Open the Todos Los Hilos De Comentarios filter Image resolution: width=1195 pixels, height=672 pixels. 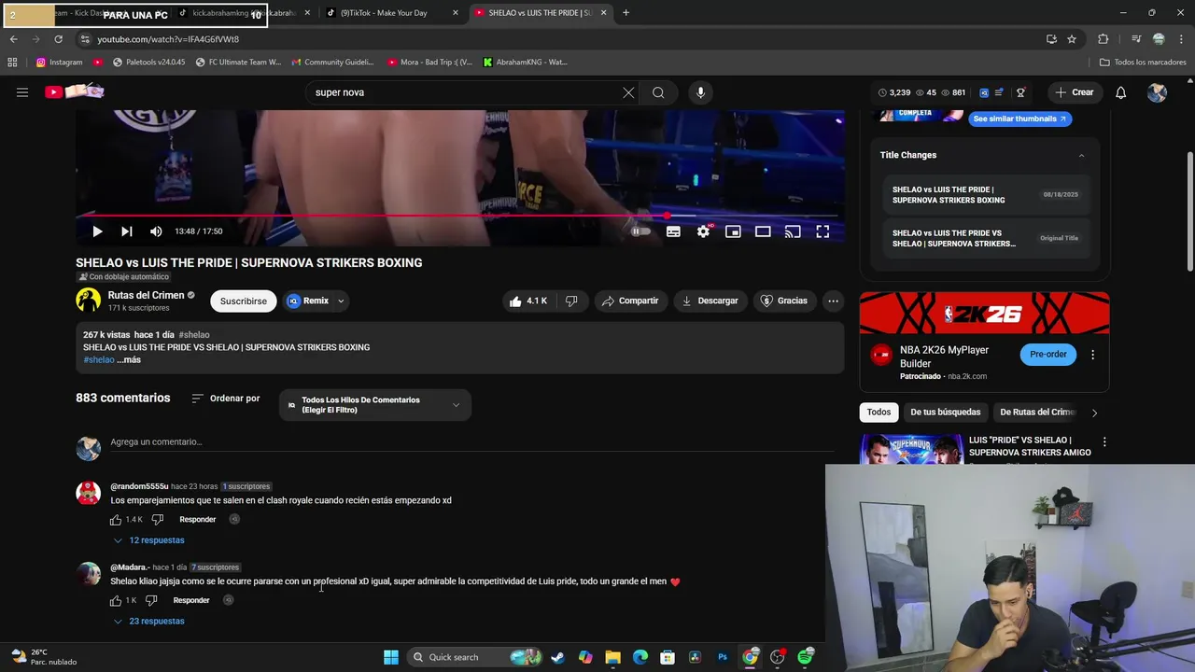pos(375,405)
